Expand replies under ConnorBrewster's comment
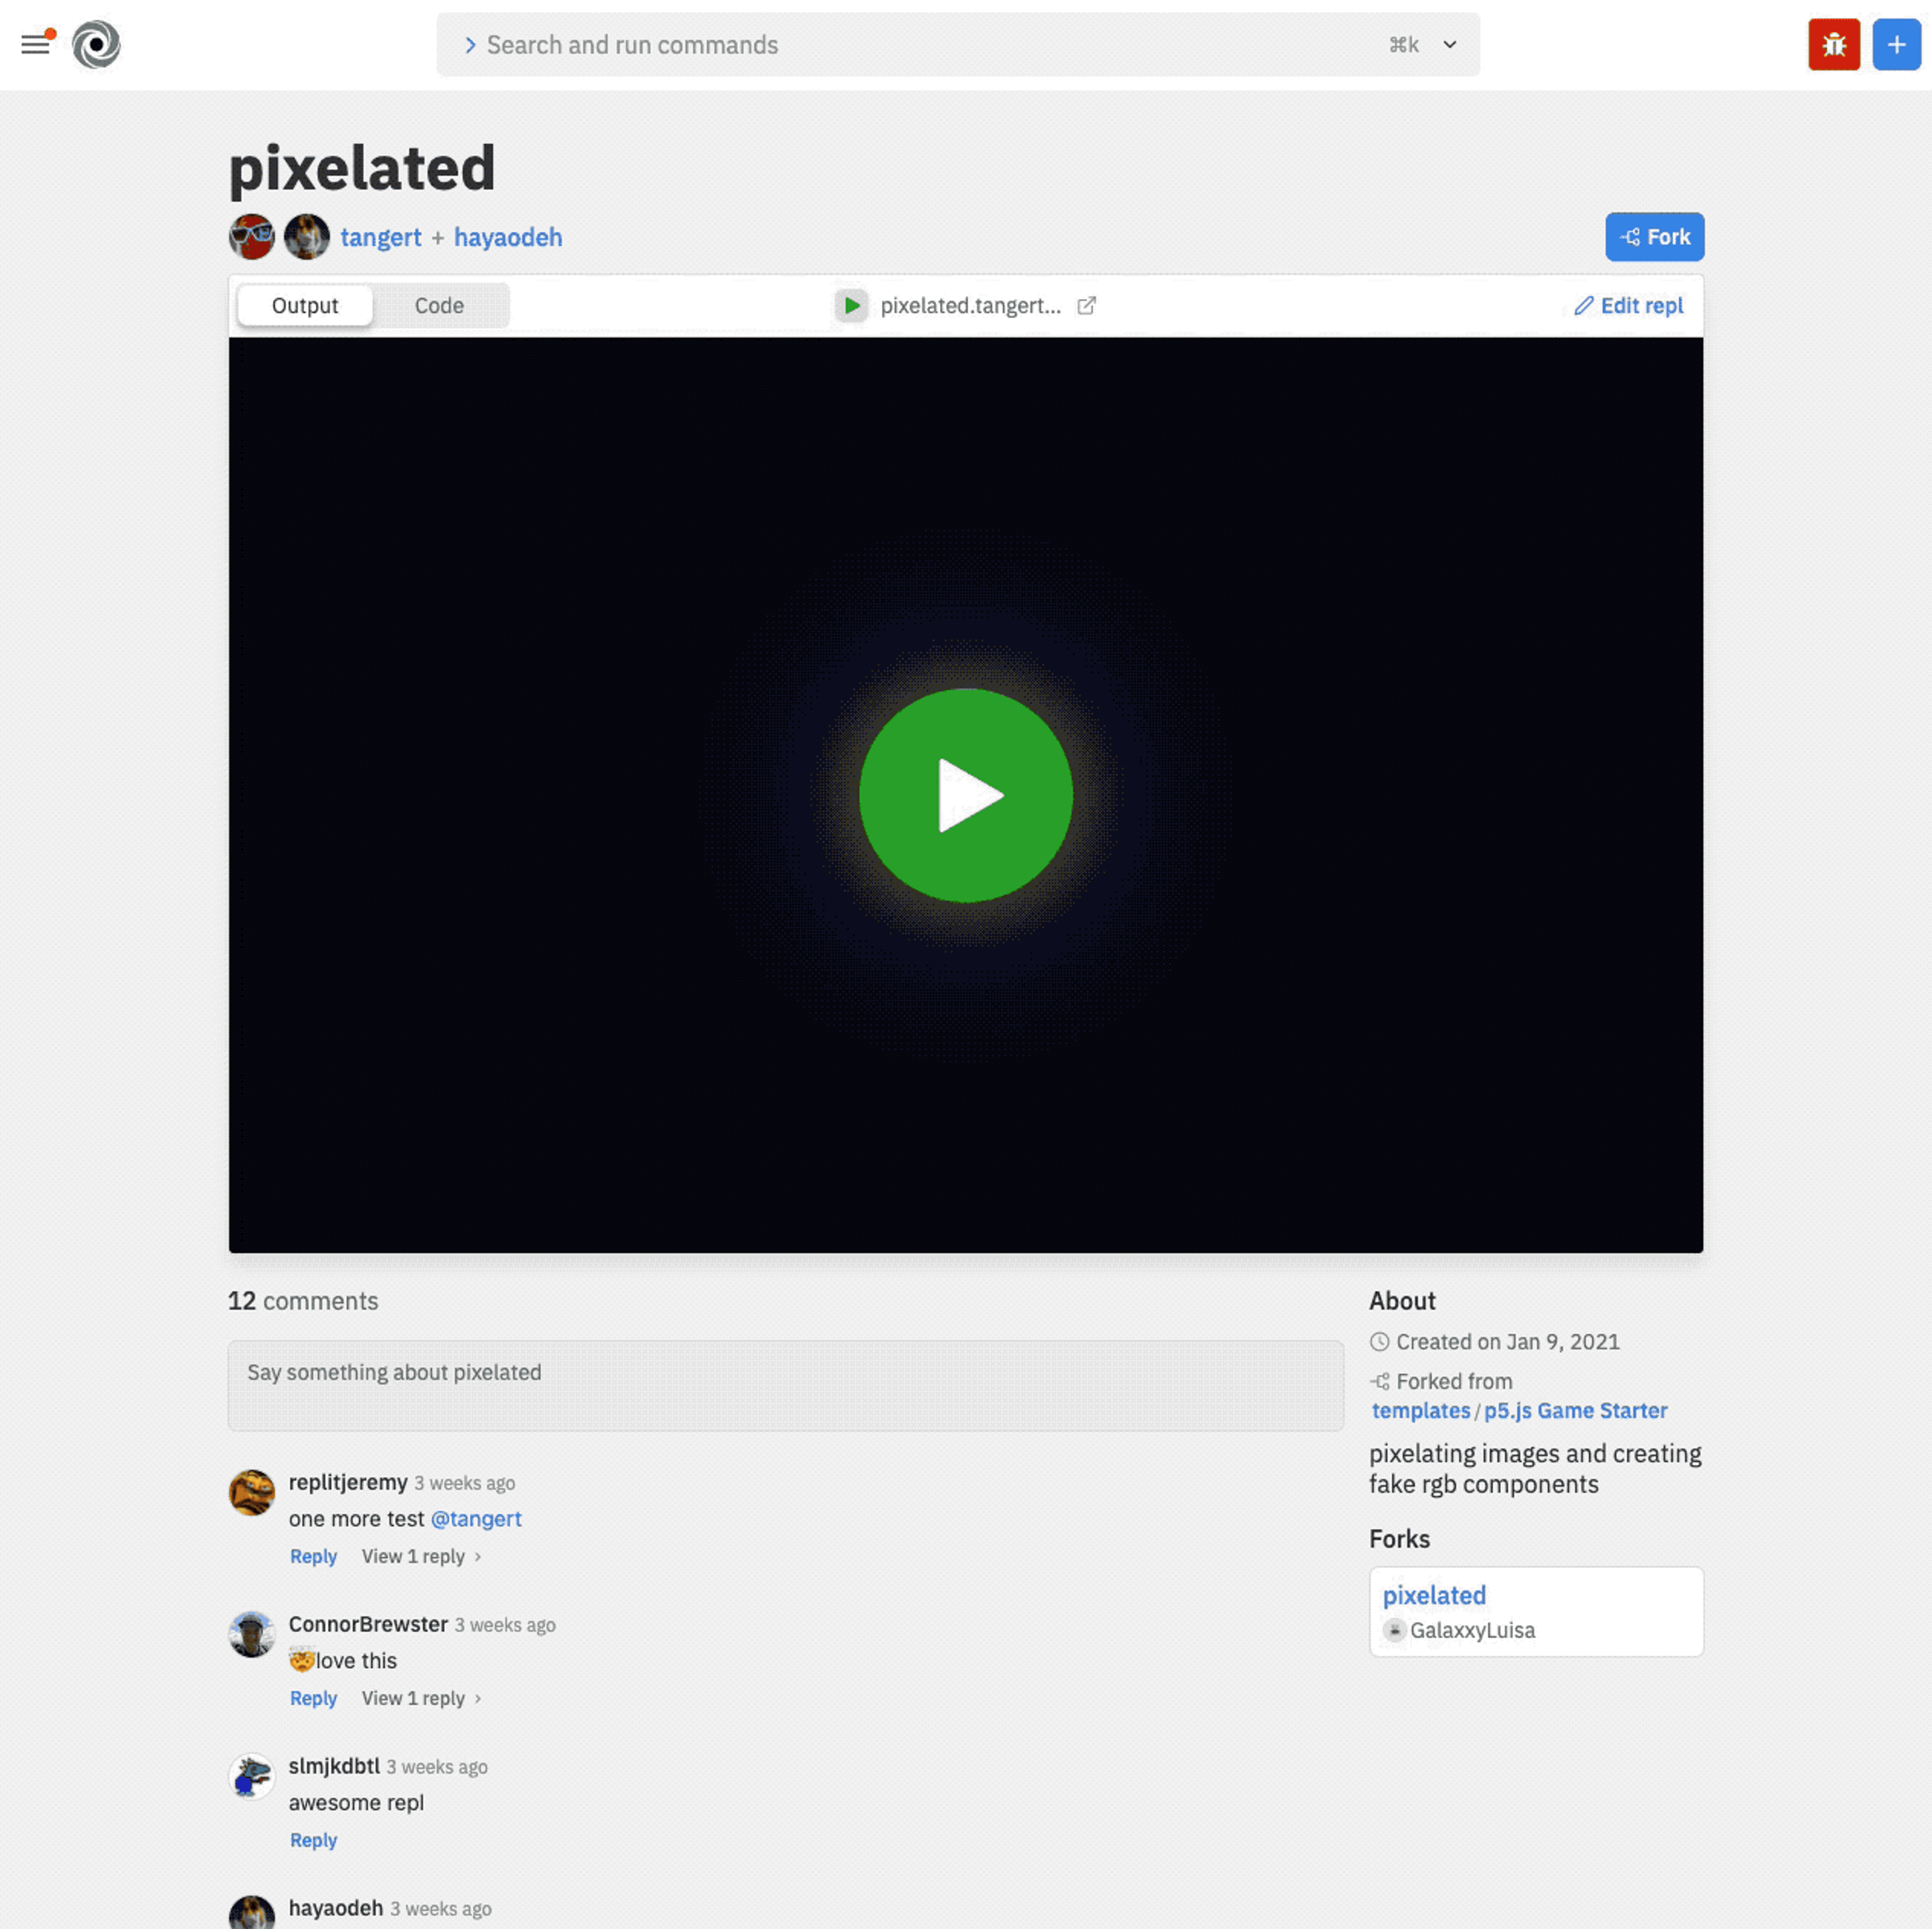 421,1697
